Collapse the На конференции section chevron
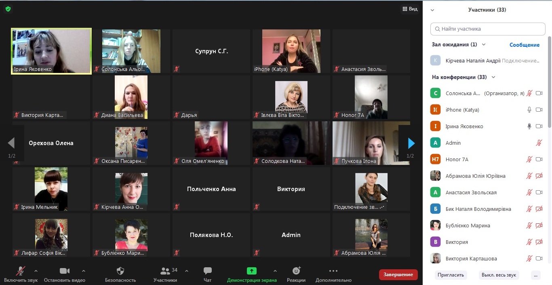 [x=493, y=77]
